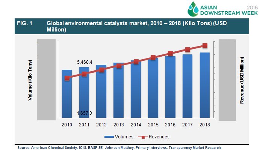Click the 2015 revenue line marker
The image size is (263, 150).
pyautogui.click(x=153, y=58)
